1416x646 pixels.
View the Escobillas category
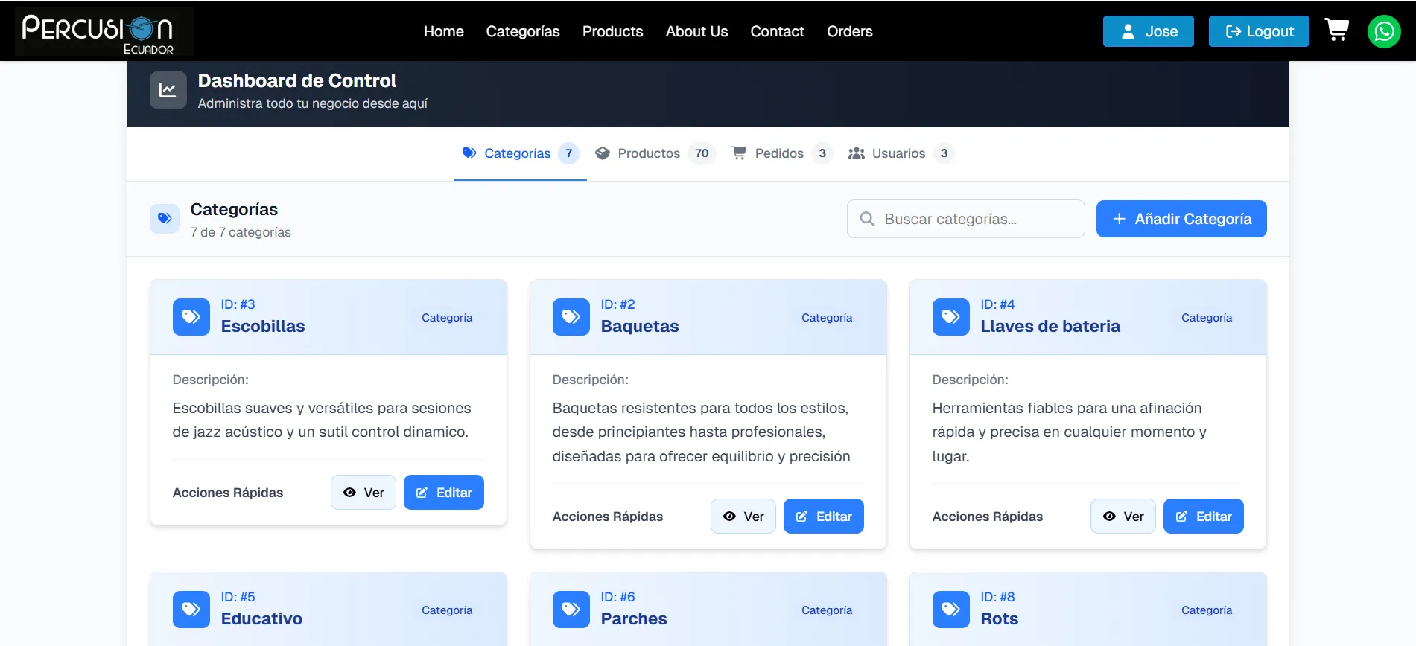coord(363,493)
